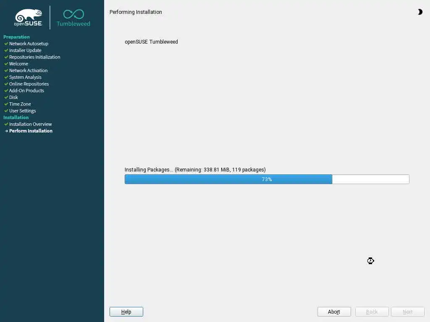Select the Installation Overview step
This screenshot has width=430, height=322.
click(30, 124)
